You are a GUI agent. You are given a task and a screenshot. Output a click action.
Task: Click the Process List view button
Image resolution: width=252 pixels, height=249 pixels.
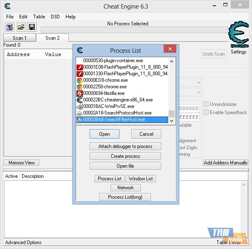point(110,179)
